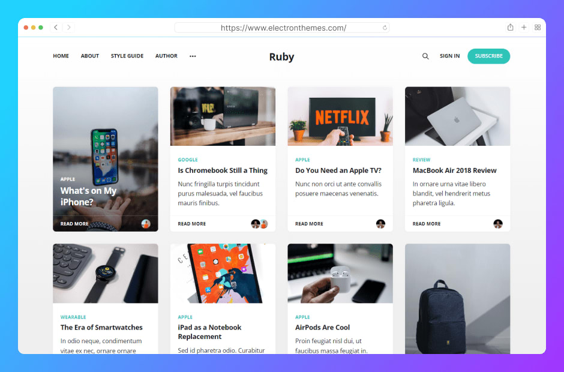Click the Ruby site logo

click(281, 57)
